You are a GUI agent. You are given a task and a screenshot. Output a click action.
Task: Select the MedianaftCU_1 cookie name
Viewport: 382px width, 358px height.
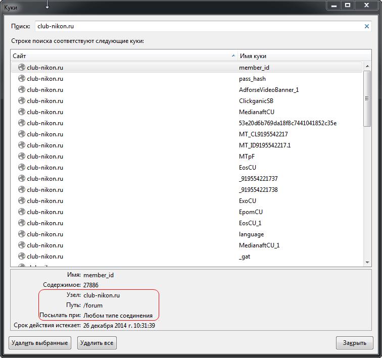[259, 245]
